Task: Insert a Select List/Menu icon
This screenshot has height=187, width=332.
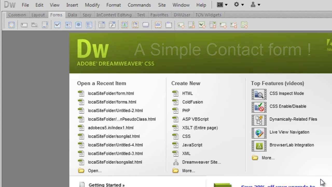Action: (x=102, y=25)
